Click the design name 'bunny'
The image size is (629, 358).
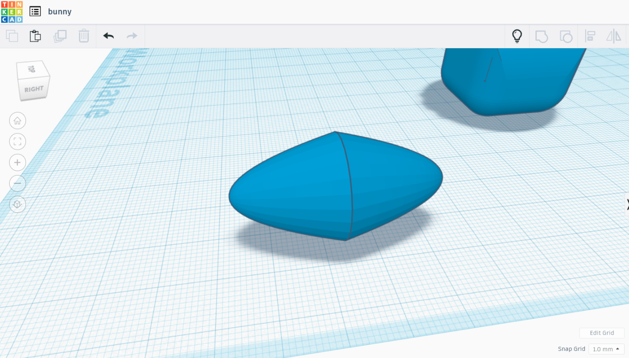pos(60,12)
